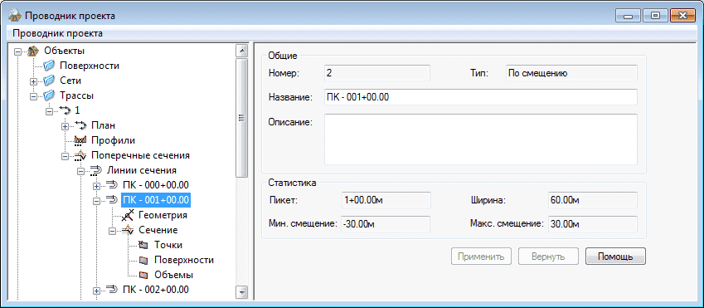Collapse the Трассы node
The height and width of the screenshot is (308, 704).
(33, 96)
